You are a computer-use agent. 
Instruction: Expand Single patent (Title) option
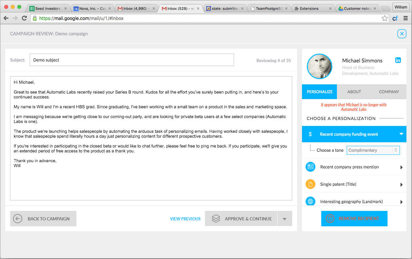pos(402,185)
